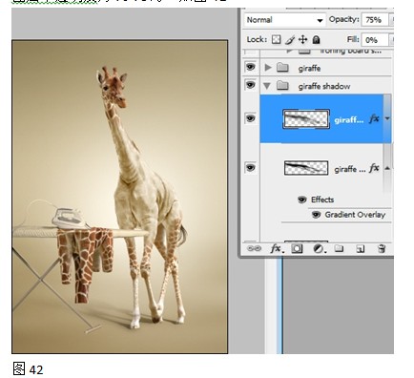Hide the Gradient Overlay effect
The width and height of the screenshot is (414, 378).
point(316,215)
